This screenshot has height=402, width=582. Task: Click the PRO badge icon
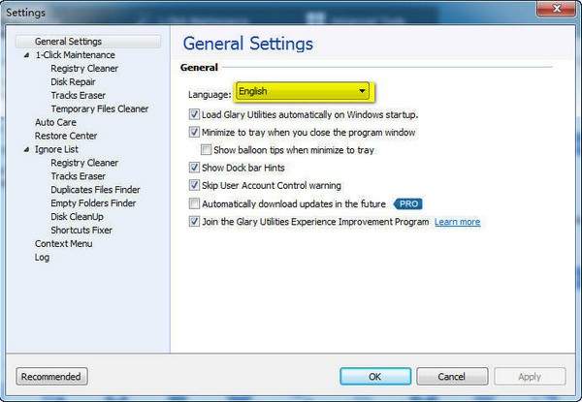click(x=407, y=203)
